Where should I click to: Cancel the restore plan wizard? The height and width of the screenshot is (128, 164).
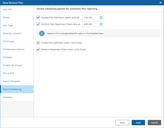pos(154,123)
